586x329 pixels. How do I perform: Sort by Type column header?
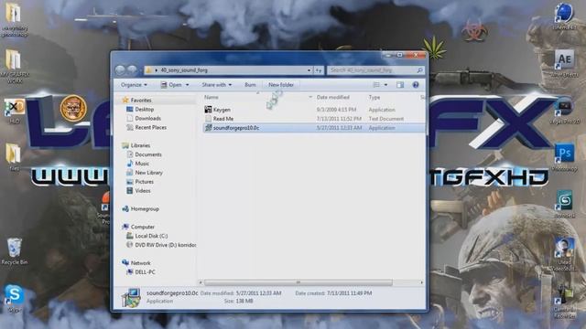pos(374,97)
